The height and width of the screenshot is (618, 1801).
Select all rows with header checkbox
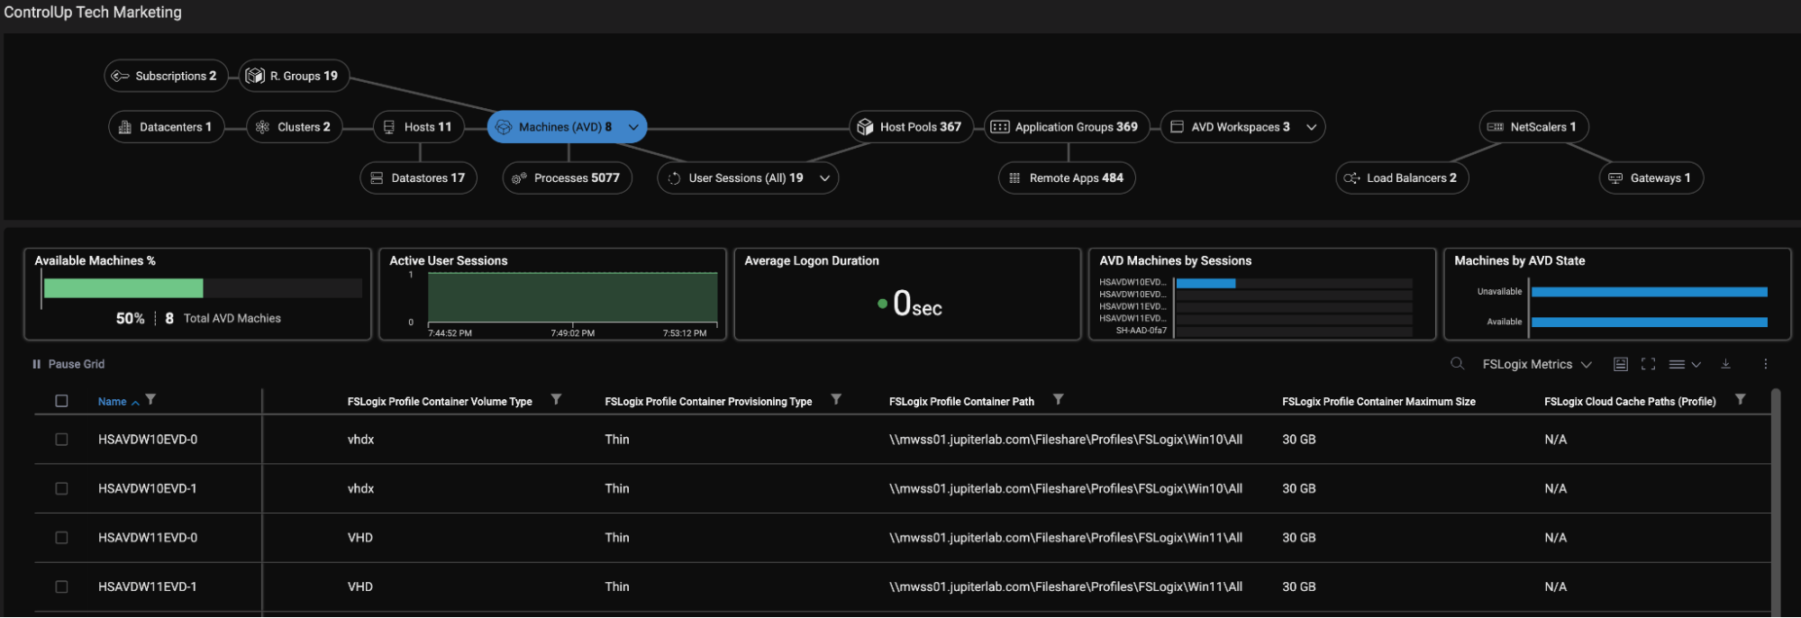tap(61, 401)
